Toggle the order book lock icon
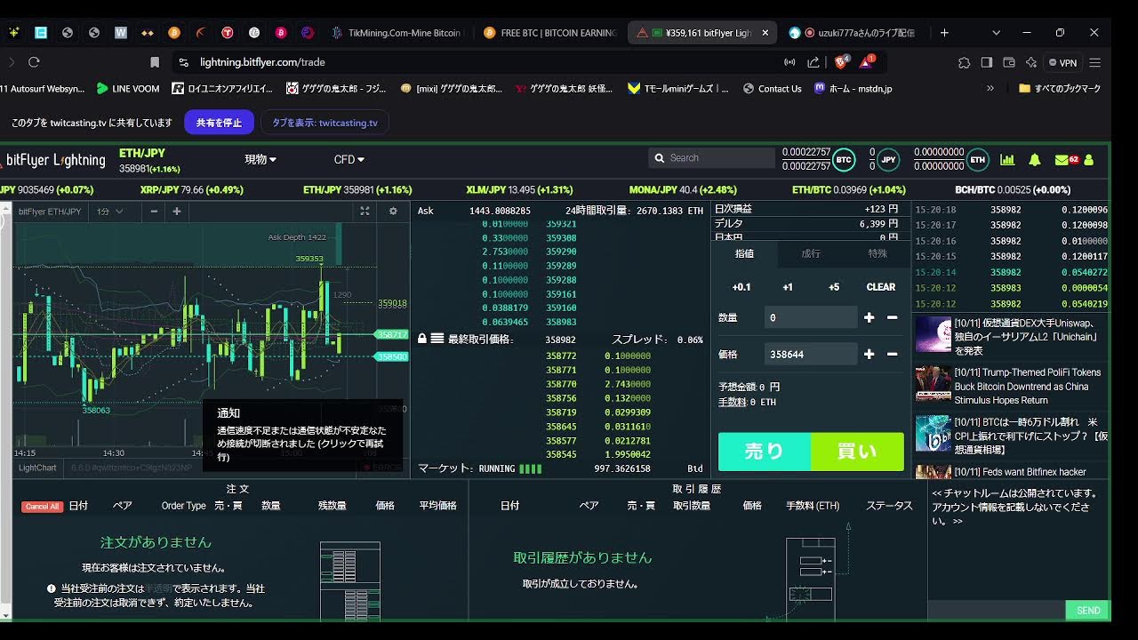 [422, 339]
